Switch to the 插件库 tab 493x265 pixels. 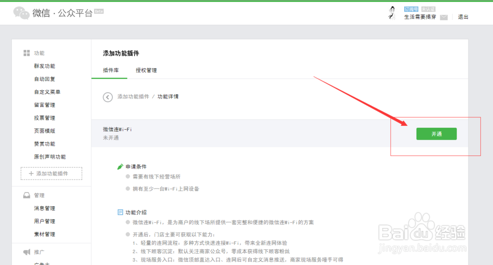click(110, 70)
